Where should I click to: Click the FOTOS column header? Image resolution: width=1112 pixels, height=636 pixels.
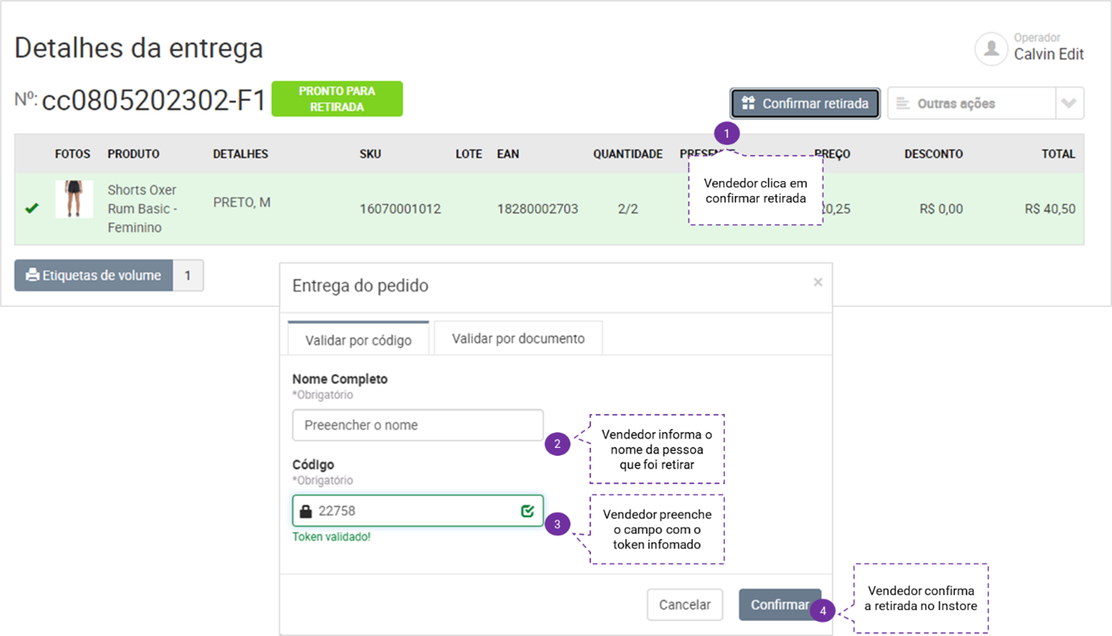click(x=73, y=154)
